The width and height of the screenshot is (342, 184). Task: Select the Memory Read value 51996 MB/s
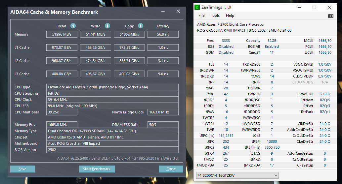point(62,34)
